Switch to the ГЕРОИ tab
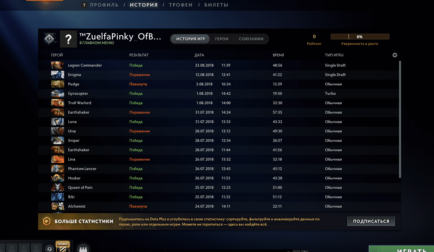This screenshot has height=252, width=434. (x=222, y=39)
